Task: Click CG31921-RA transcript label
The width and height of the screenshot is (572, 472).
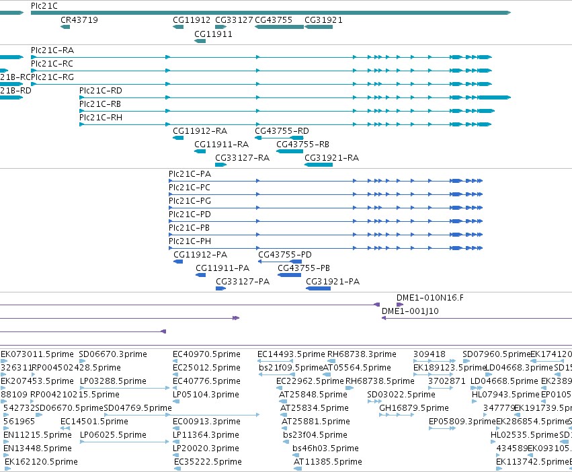Action: 331,158
